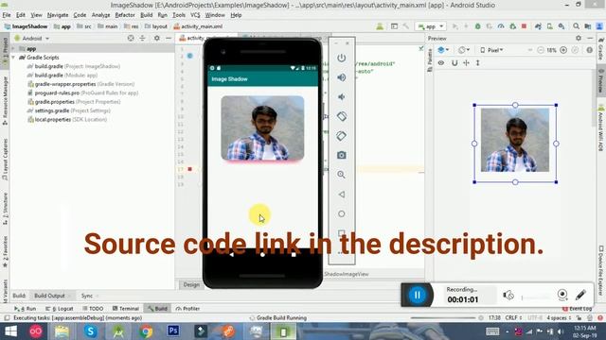Image resolution: width=606 pixels, height=340 pixels.
Task: Open the Event Log
Action: click(x=577, y=309)
